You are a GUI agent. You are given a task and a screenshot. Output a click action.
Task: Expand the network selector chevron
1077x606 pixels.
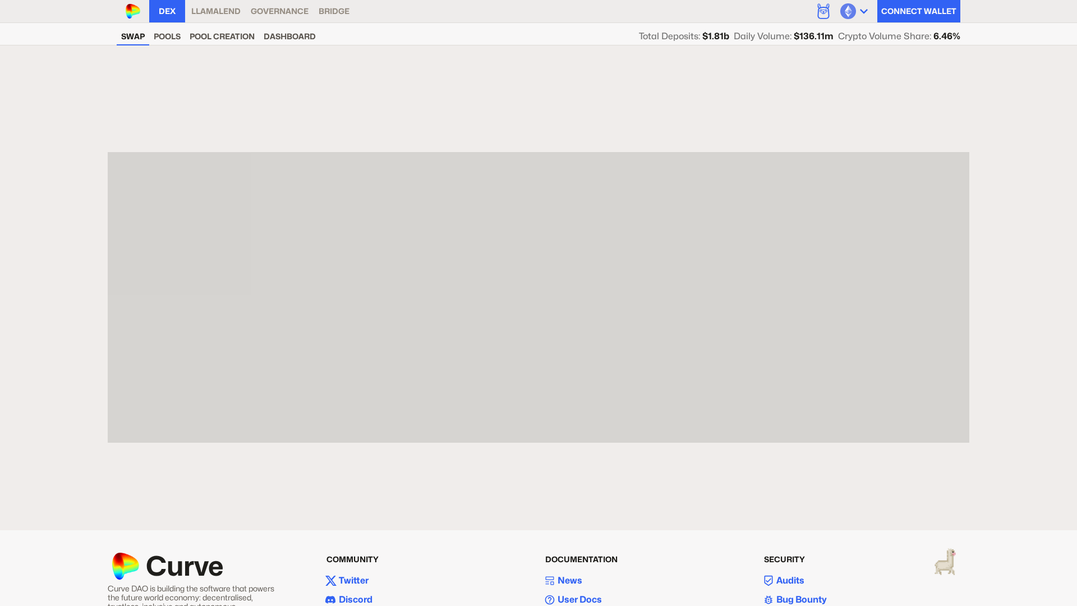tap(864, 11)
